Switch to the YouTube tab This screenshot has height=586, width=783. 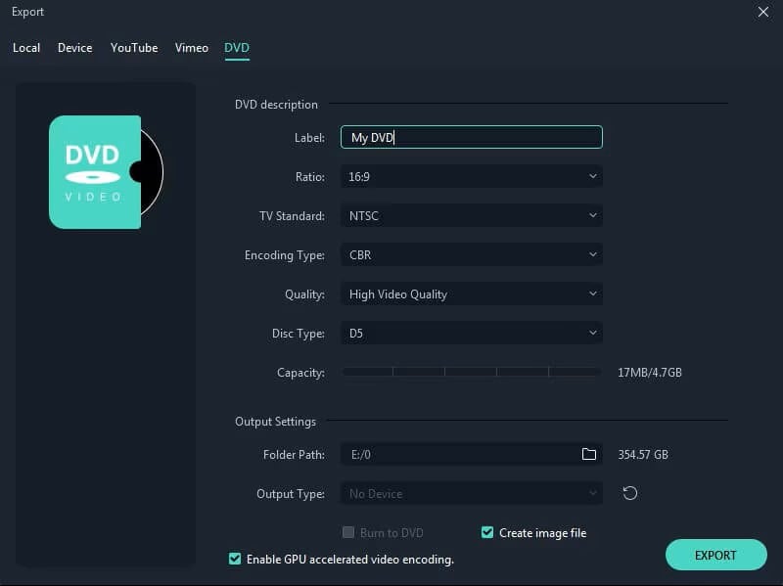point(134,47)
